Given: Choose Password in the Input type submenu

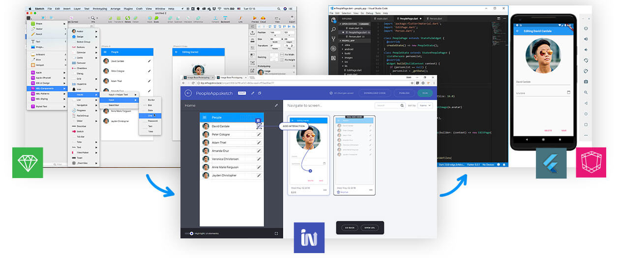Looking at the screenshot, I should point(149,121).
